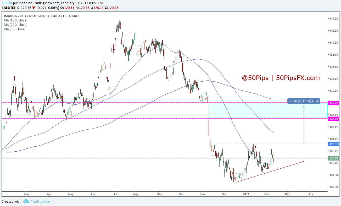Click the 138.00 price axis label
This screenshot has height=206, width=341.
pos(334,55)
